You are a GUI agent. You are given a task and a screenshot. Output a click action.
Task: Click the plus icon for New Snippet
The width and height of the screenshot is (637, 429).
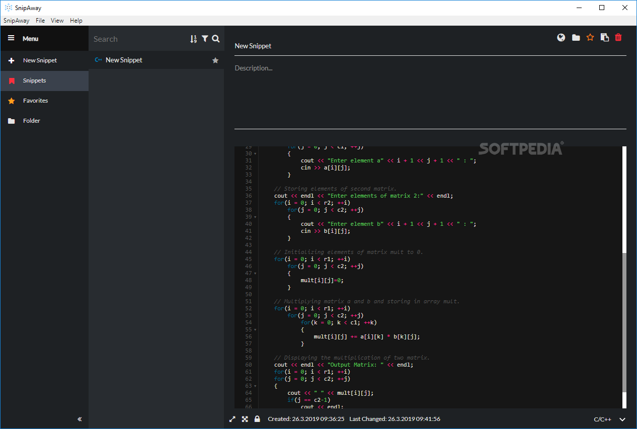[12, 60]
